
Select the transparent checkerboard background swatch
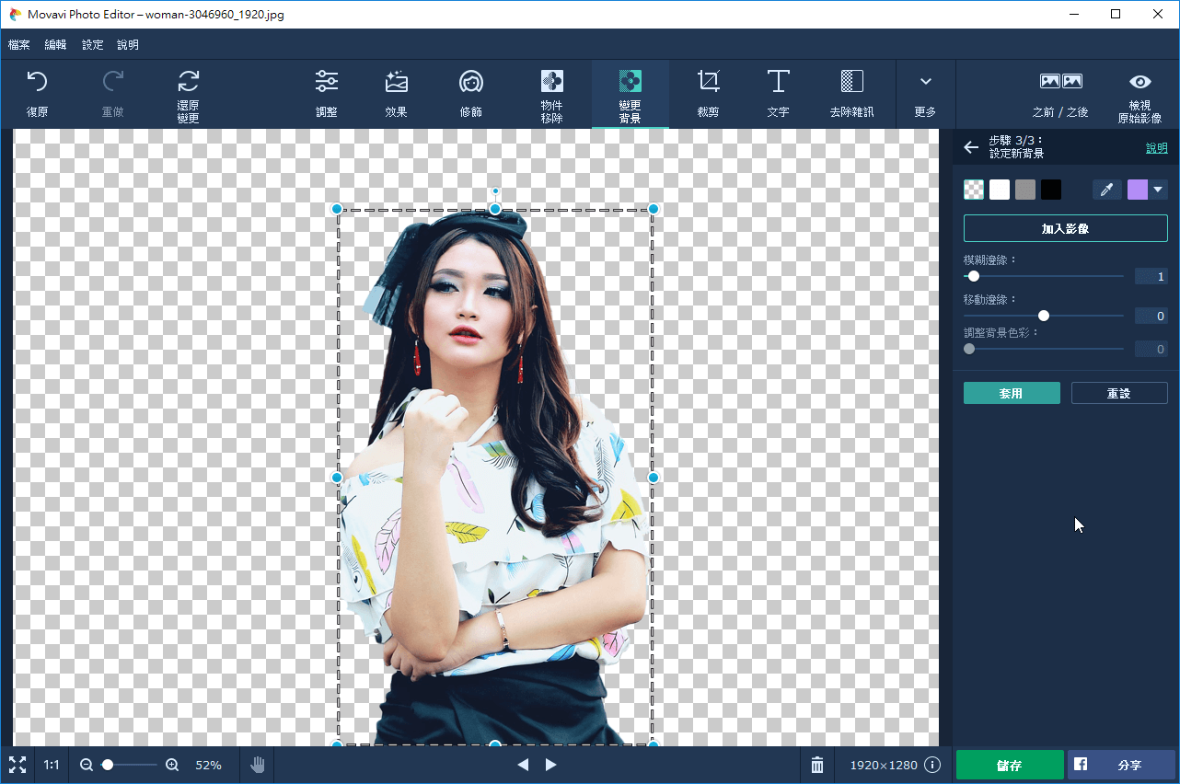tap(974, 190)
